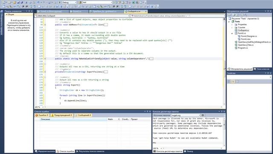Open the Иерархия вызовов bottom tab
Screen dimensions: 273x154
45,151
